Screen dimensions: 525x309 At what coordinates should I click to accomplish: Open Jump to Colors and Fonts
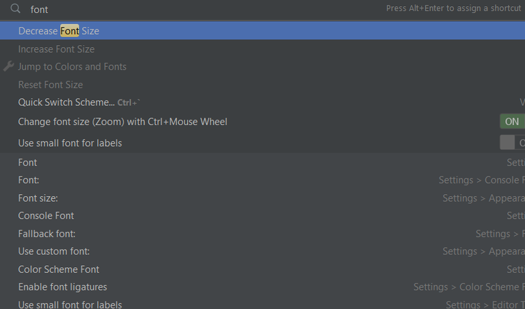pos(72,66)
